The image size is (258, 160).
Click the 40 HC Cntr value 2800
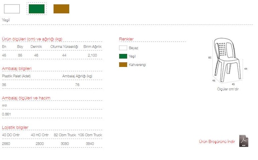[x=40, y=144]
